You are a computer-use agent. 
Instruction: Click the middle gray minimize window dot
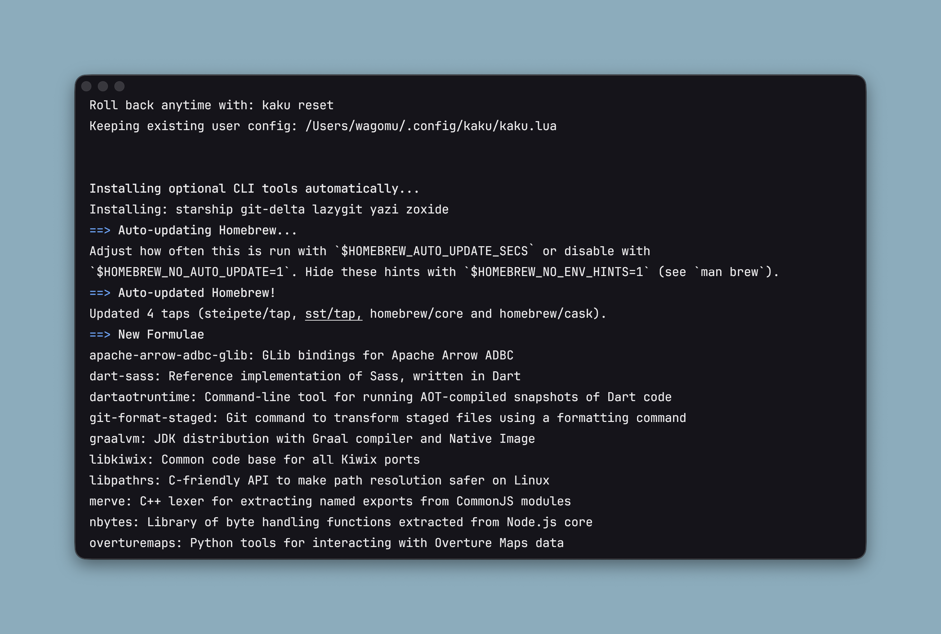coord(103,86)
